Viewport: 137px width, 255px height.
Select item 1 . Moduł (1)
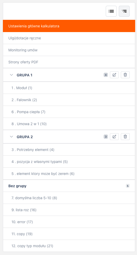pyautogui.click(x=69, y=88)
